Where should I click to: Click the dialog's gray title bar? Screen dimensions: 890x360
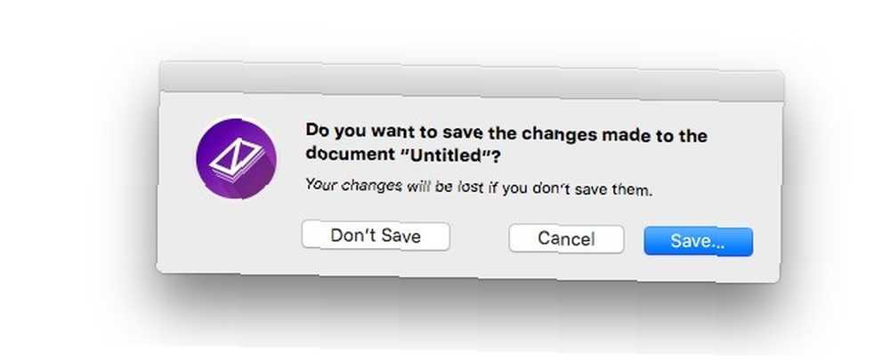coord(471,81)
